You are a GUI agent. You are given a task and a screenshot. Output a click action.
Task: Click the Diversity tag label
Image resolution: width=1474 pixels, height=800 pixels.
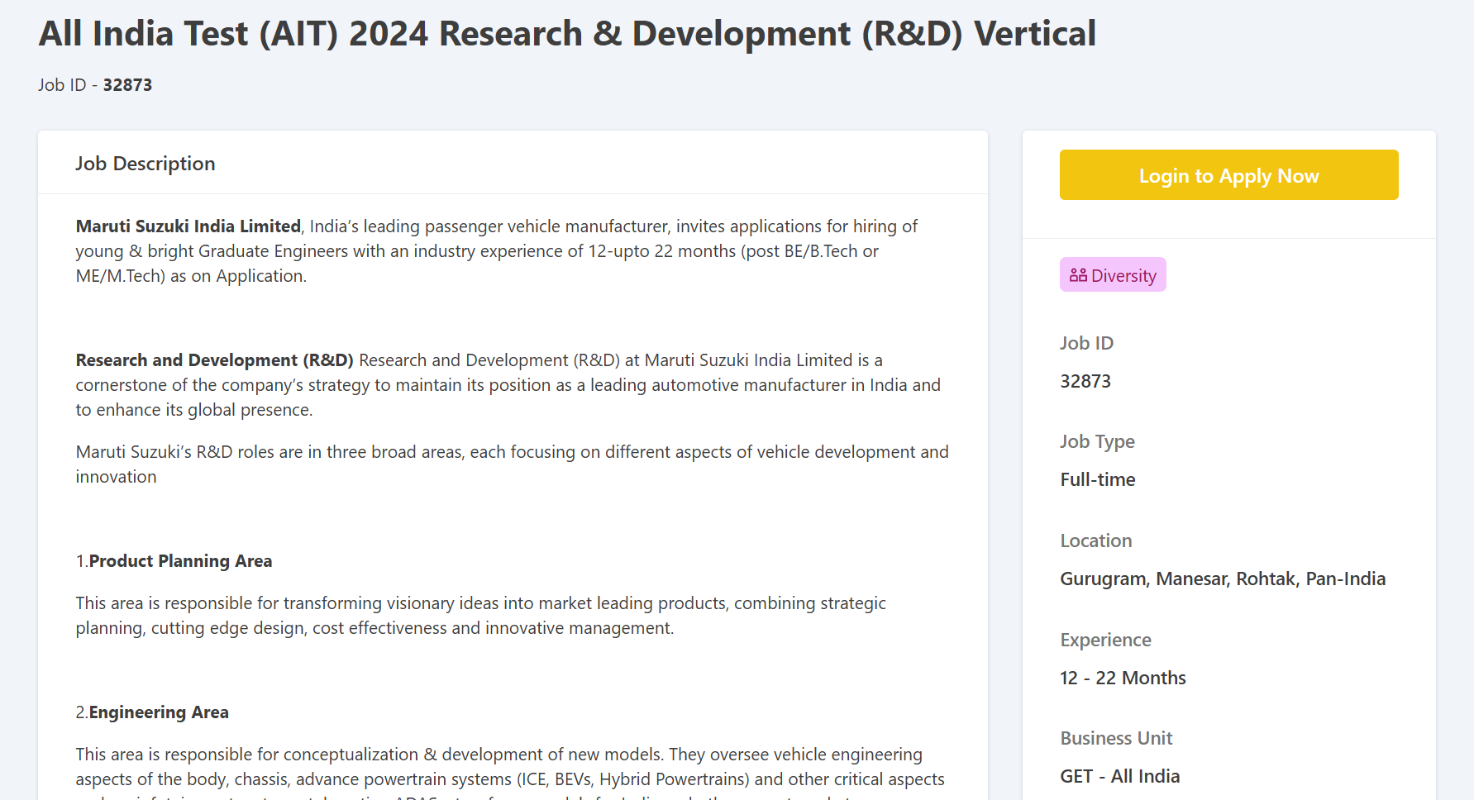click(1113, 275)
